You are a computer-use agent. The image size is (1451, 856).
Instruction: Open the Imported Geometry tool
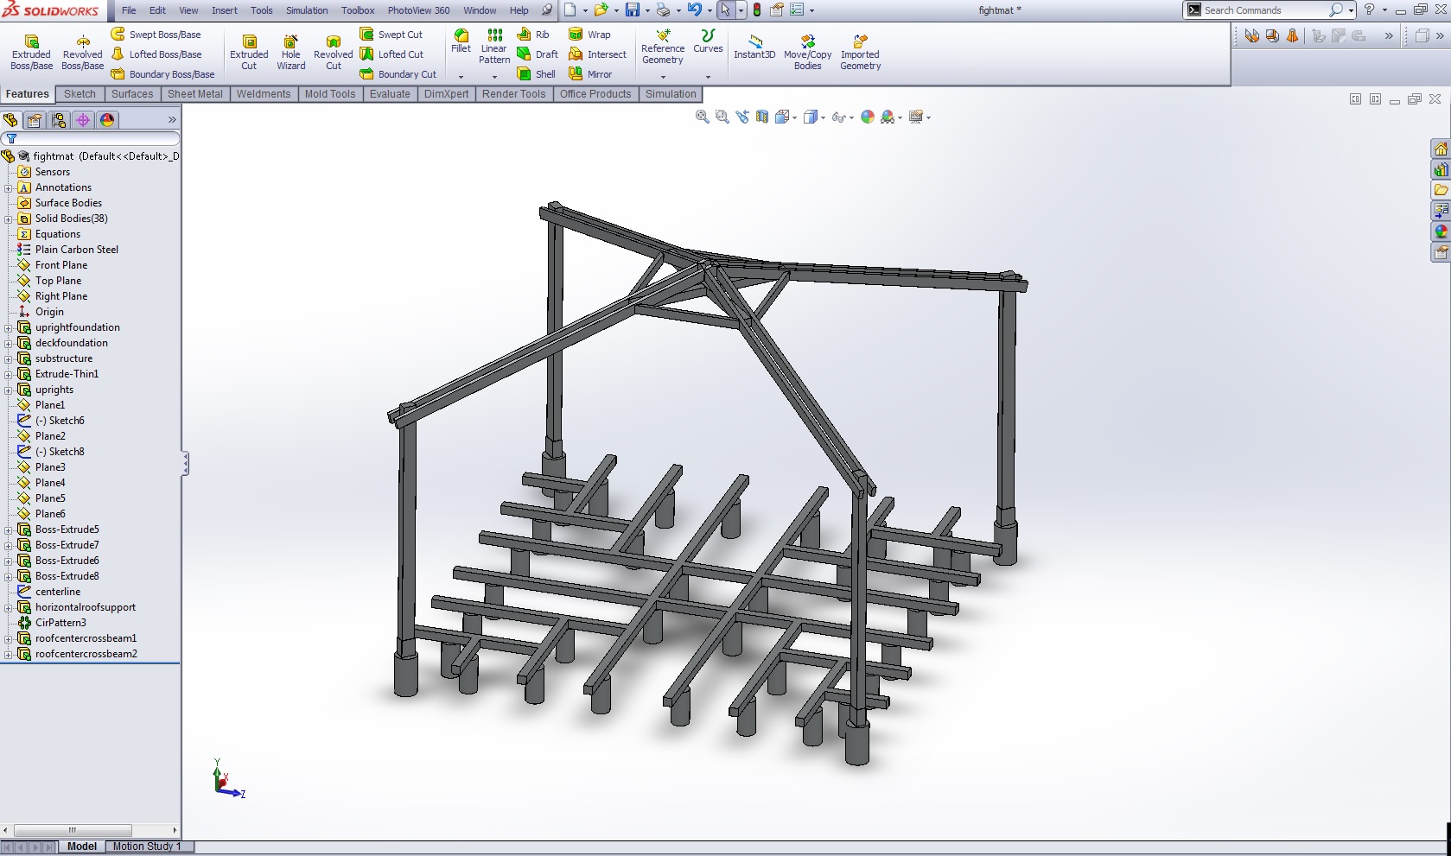(x=860, y=51)
